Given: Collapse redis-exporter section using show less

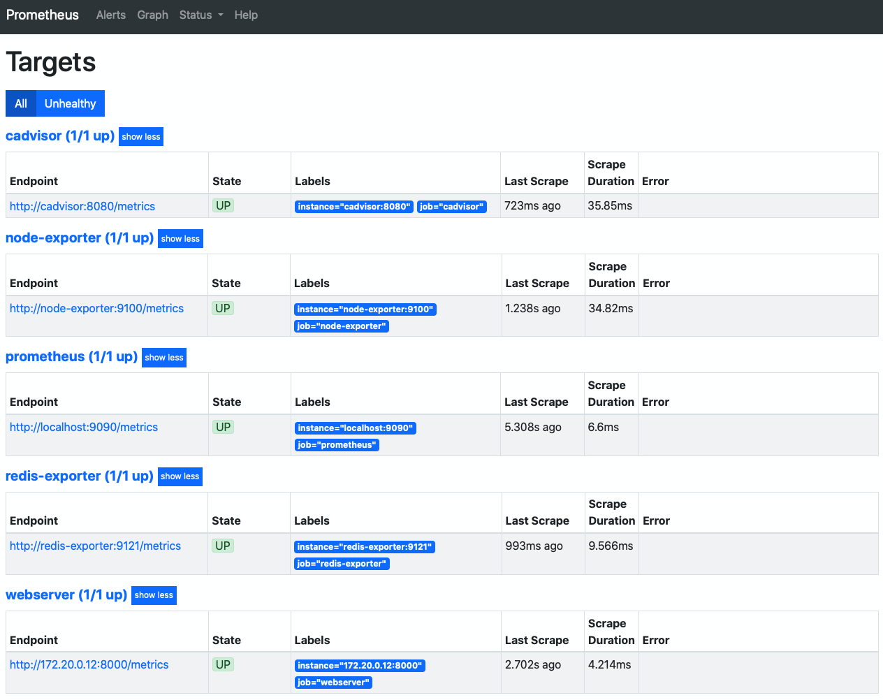Looking at the screenshot, I should coord(180,476).
